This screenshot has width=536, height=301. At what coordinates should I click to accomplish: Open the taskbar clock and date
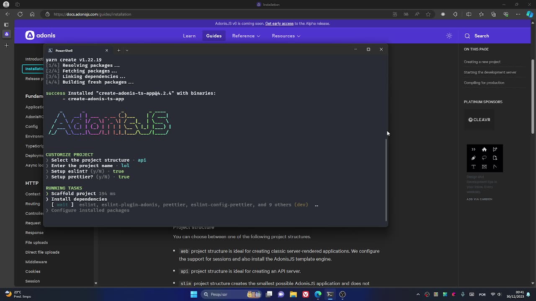coord(515,294)
